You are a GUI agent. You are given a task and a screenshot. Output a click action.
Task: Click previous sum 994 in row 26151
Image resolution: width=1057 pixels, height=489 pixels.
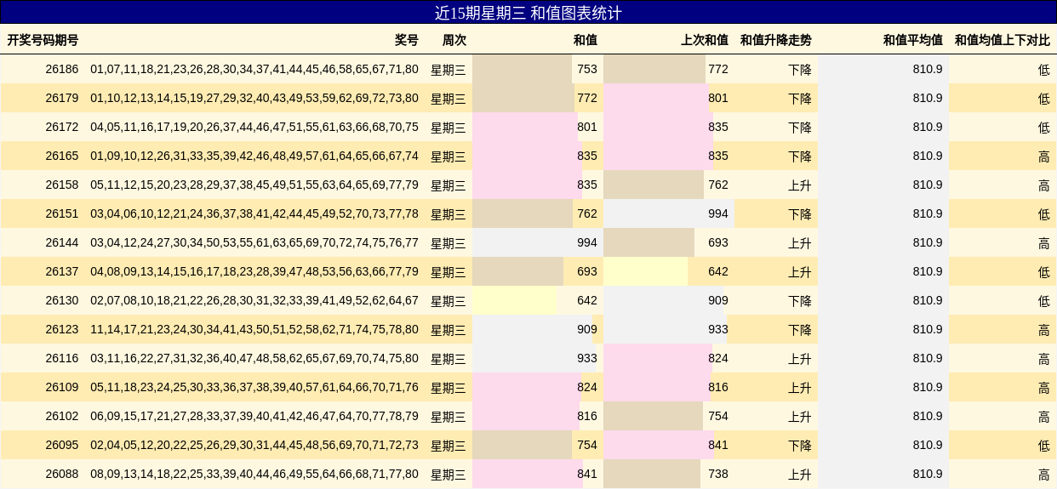pos(718,213)
